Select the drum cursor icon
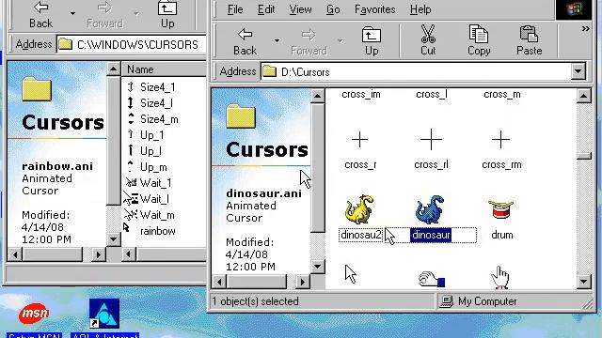 (x=500, y=209)
